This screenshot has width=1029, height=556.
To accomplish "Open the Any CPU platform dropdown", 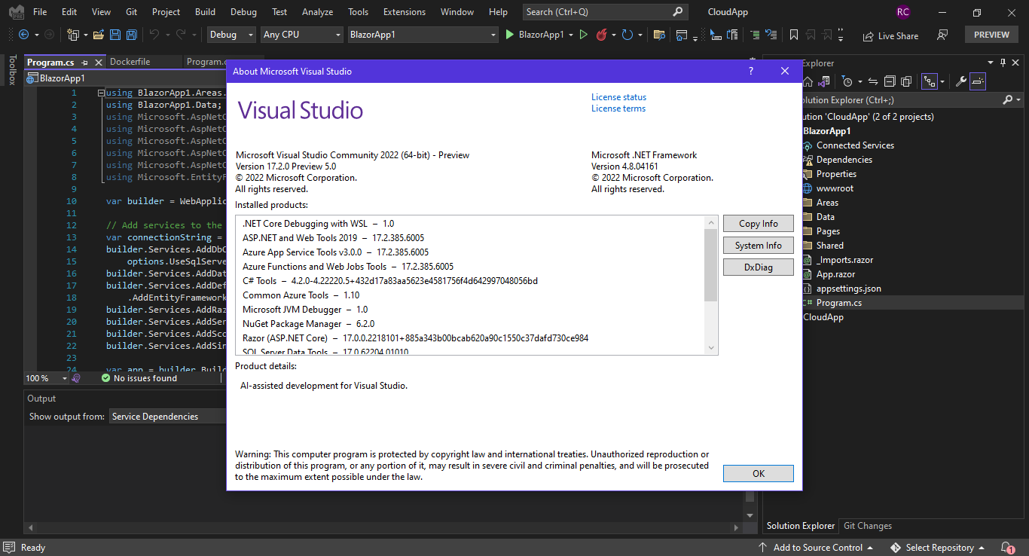I will (301, 35).
